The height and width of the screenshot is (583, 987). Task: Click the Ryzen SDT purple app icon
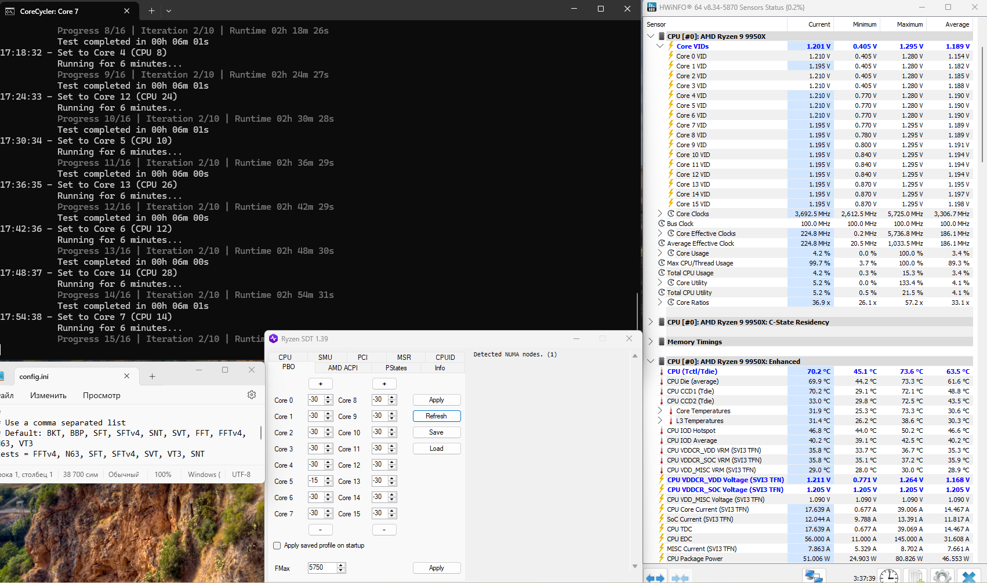tap(274, 338)
